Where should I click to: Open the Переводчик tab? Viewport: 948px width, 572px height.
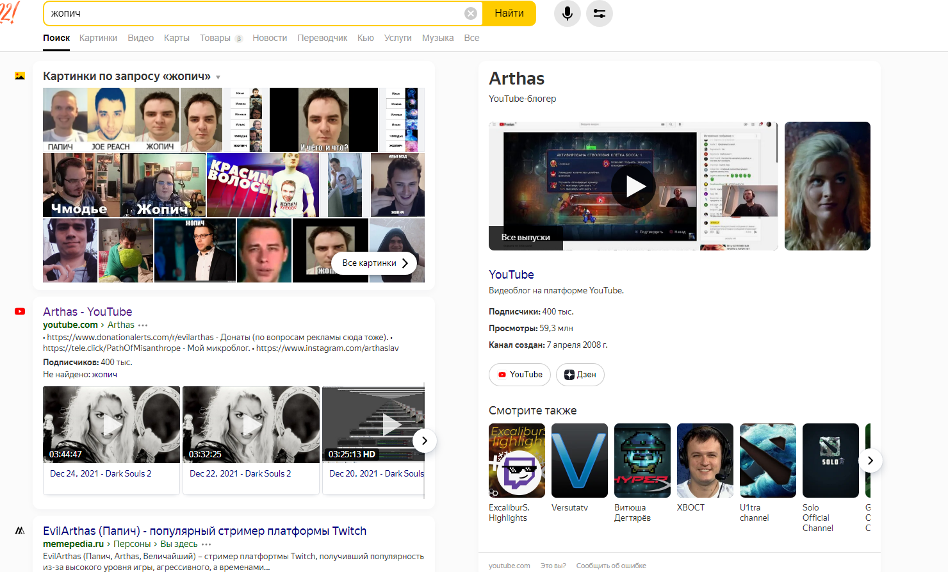pyautogui.click(x=322, y=38)
